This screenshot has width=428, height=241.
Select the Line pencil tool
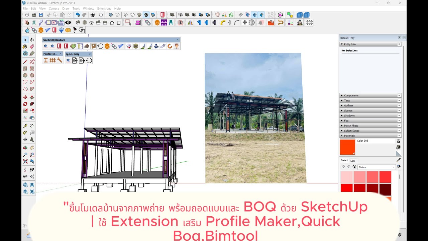click(x=25, y=62)
